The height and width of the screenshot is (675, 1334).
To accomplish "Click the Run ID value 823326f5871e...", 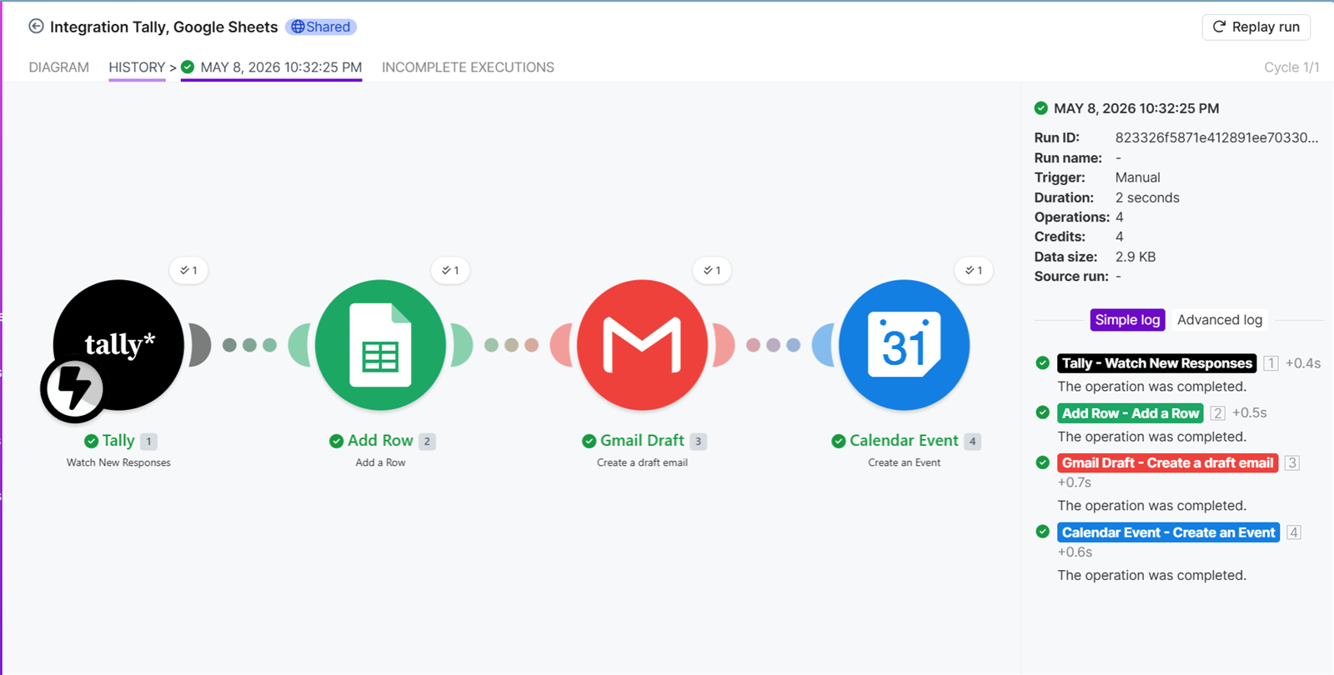I will pos(1216,137).
